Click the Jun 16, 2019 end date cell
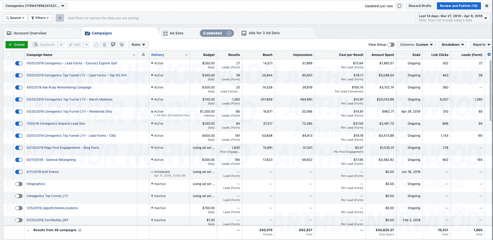The image size is (493, 240). click(x=411, y=172)
